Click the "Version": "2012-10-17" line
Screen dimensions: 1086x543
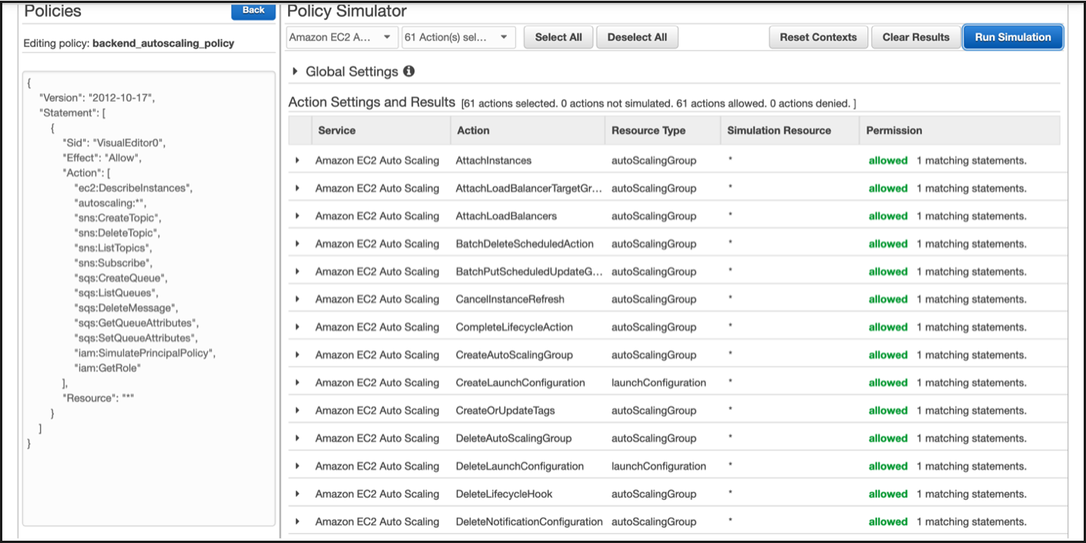97,98
